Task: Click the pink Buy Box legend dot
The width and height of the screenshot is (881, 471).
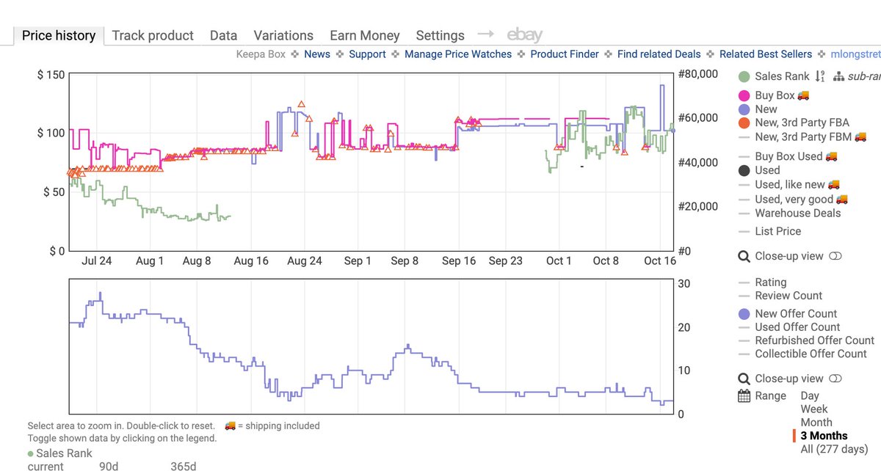Action: (x=744, y=95)
